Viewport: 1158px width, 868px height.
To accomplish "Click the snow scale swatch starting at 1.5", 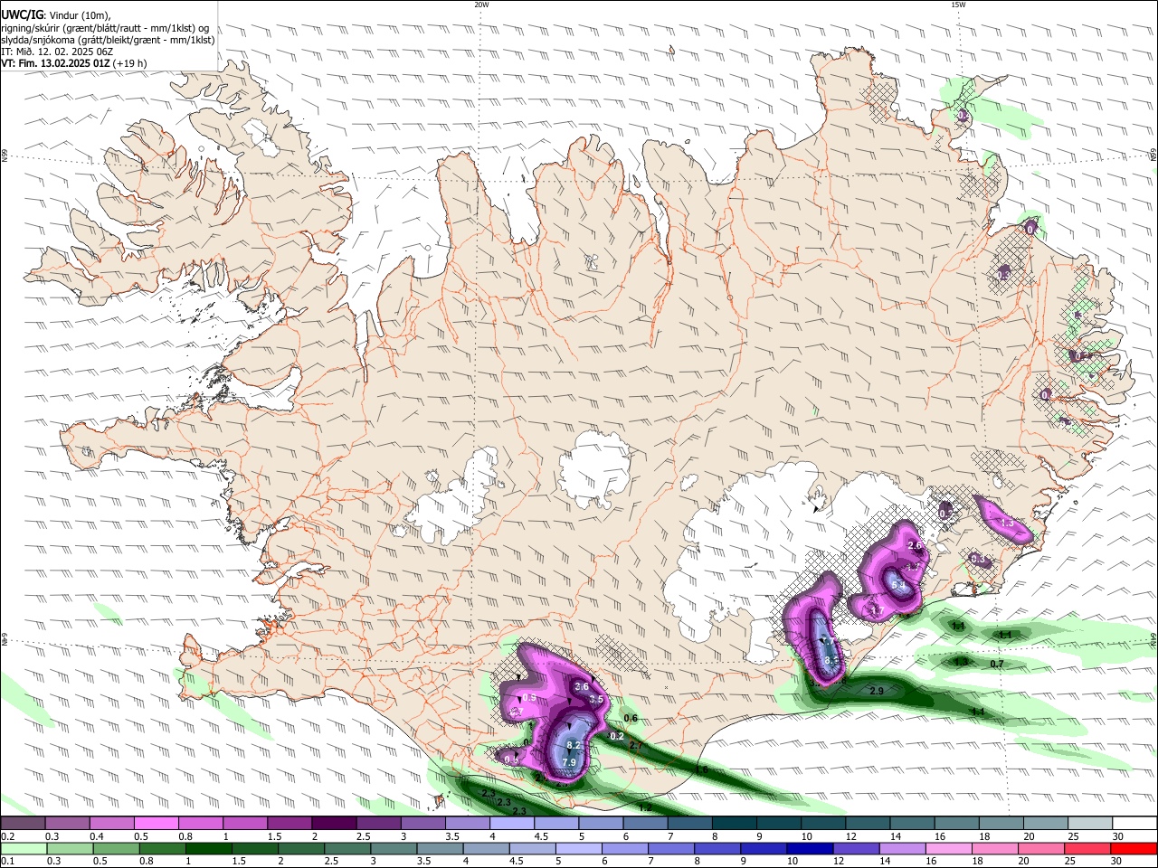I will 289,822.
